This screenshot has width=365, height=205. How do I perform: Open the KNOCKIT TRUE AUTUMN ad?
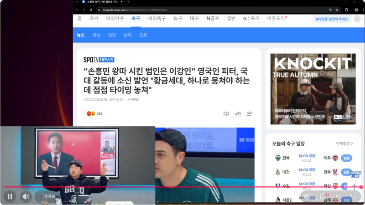coord(313,89)
